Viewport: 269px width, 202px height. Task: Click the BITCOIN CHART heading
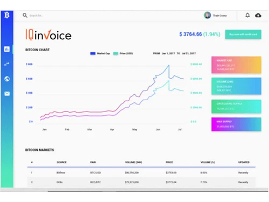coord(38,50)
